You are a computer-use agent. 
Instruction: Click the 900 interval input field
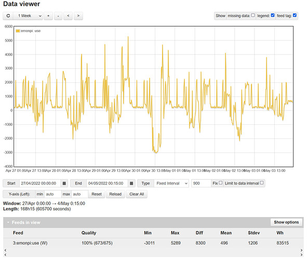pyautogui.click(x=201, y=183)
